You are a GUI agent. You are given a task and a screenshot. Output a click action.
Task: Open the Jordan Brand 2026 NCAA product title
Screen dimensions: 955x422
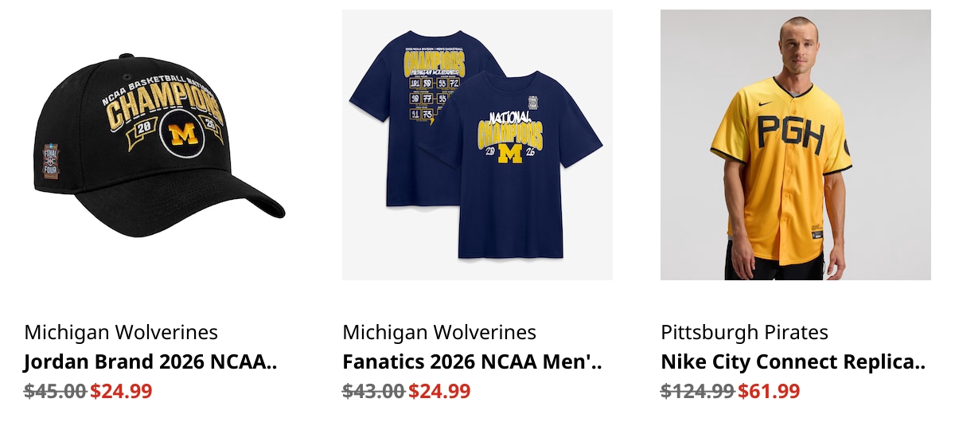click(150, 362)
